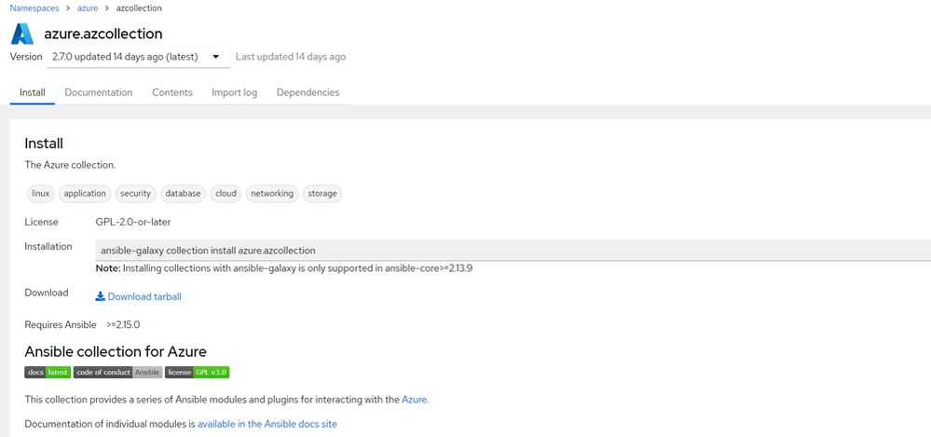This screenshot has width=931, height=437.
Task: Click the Namespaces breadcrumb link
Action: (34, 9)
